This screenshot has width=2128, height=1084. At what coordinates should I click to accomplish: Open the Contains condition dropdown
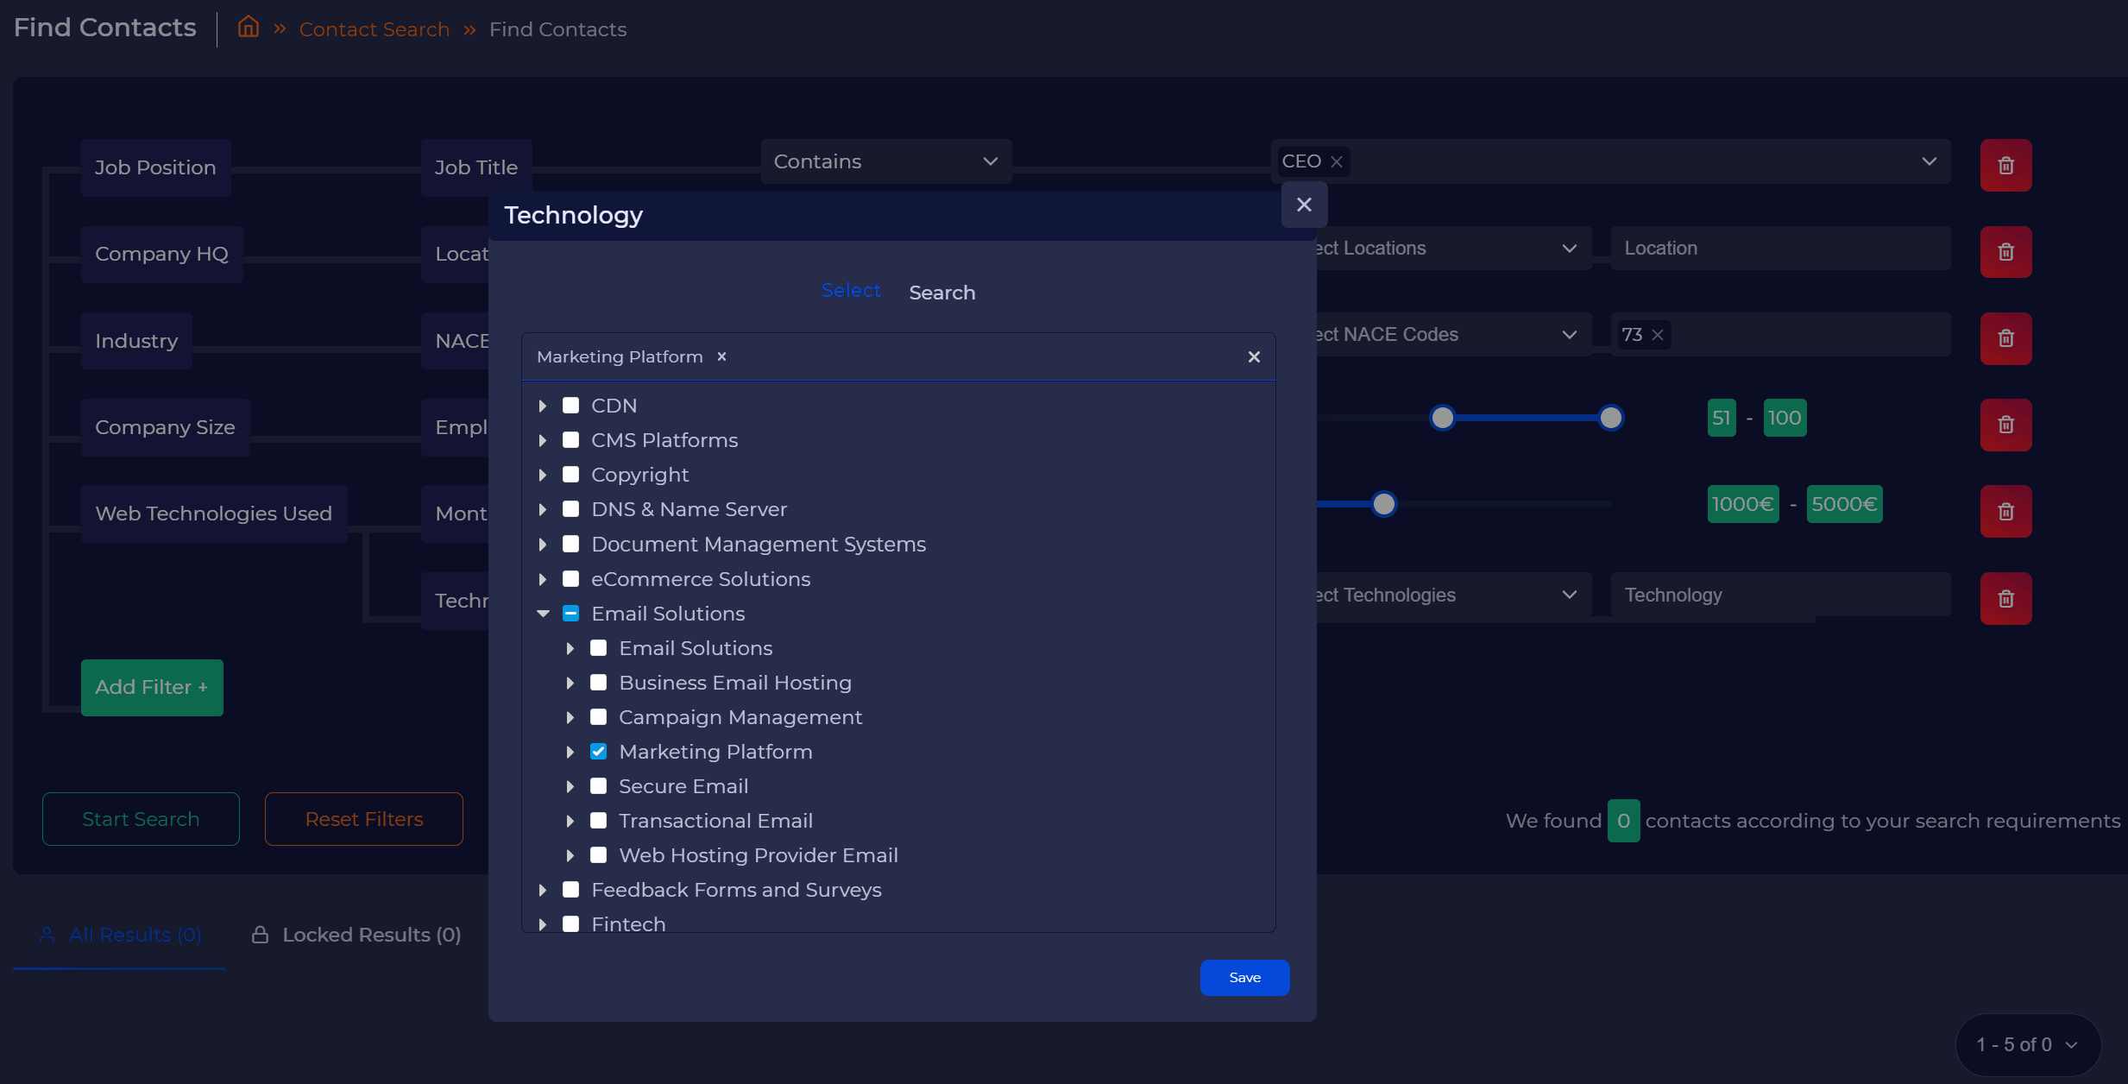[885, 161]
